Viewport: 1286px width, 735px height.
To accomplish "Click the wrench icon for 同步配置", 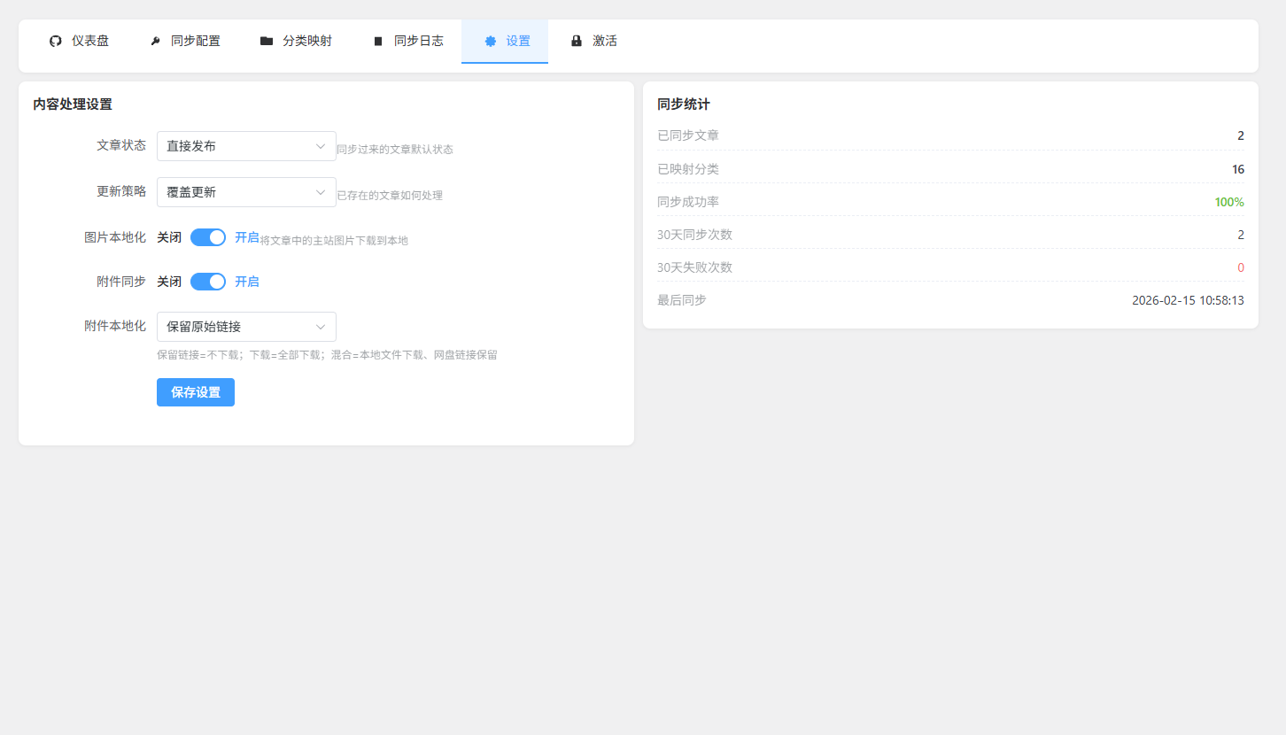I will [x=155, y=42].
